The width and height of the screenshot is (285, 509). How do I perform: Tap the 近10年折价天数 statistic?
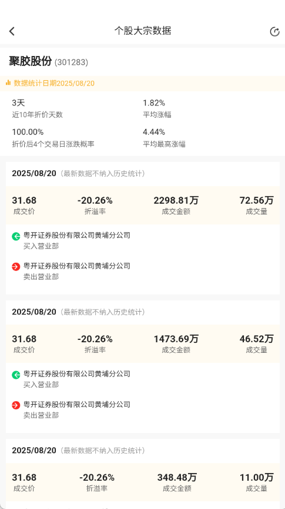[x=37, y=108]
